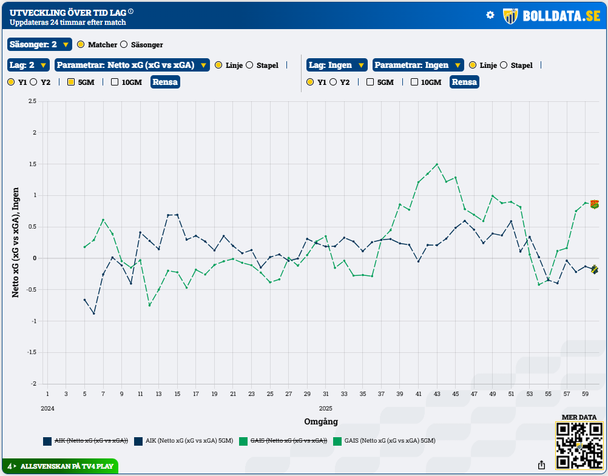Open the Parametrar: Netto xG dropdown

132,65
